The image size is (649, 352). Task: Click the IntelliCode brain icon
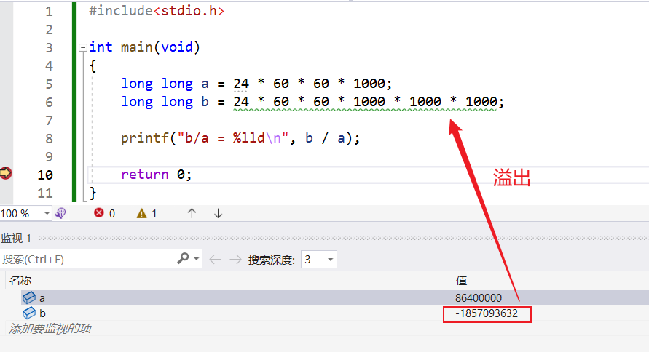click(x=61, y=214)
